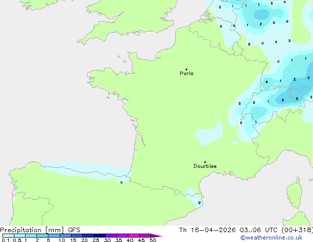Pick the 0.1 mm legend color swatch
The height and width of the screenshot is (242, 313).
(x=8, y=236)
